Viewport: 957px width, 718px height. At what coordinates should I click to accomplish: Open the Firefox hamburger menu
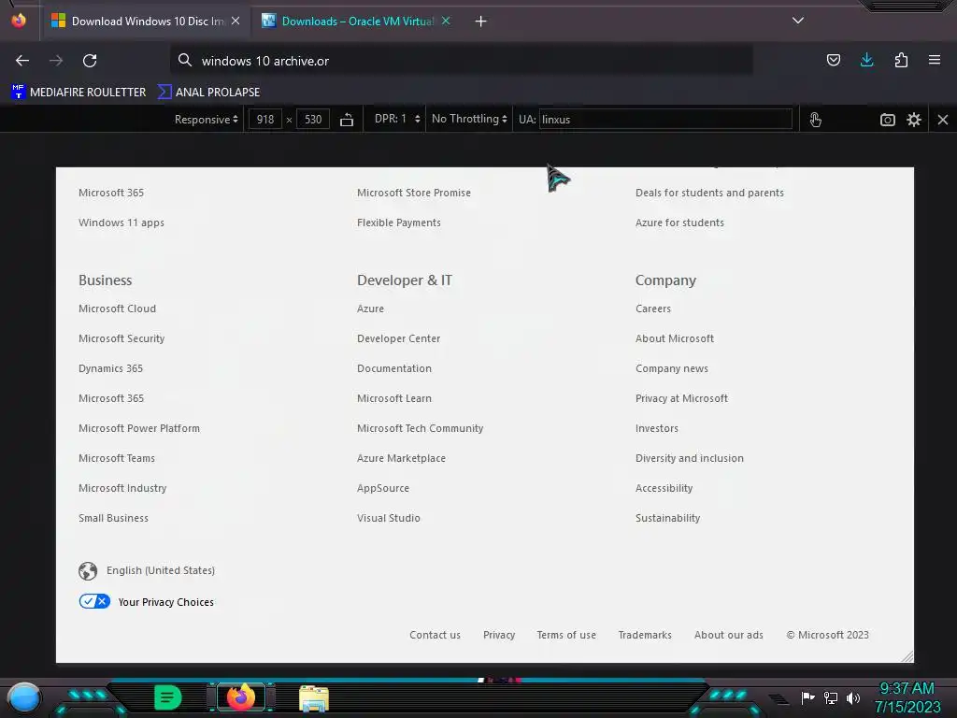point(935,60)
